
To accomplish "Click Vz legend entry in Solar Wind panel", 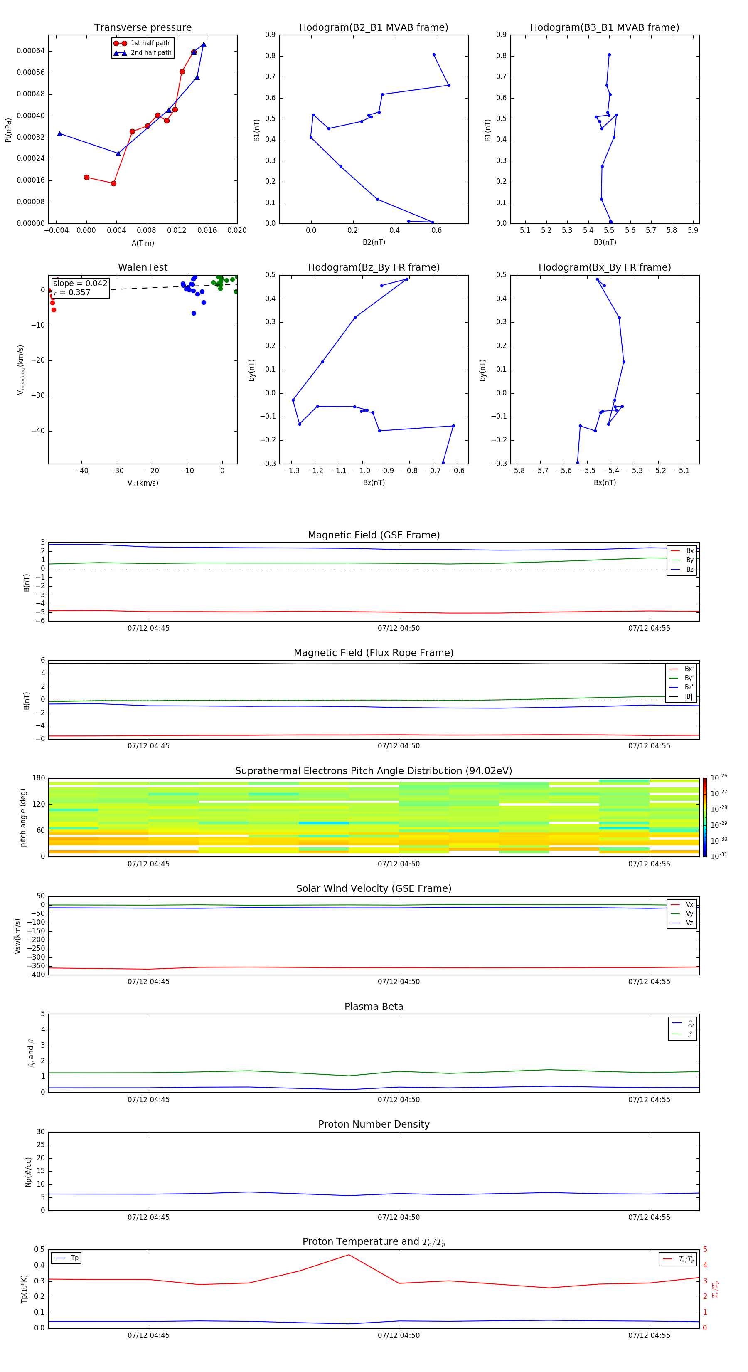I will point(682,923).
